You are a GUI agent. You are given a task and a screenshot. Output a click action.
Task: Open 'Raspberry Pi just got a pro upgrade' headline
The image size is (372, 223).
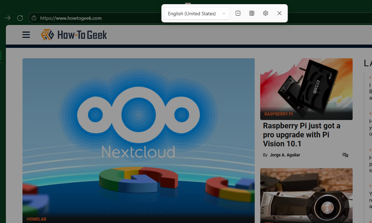[301, 135]
